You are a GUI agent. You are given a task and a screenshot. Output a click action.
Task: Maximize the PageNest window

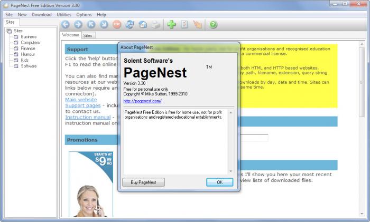click(x=345, y=4)
